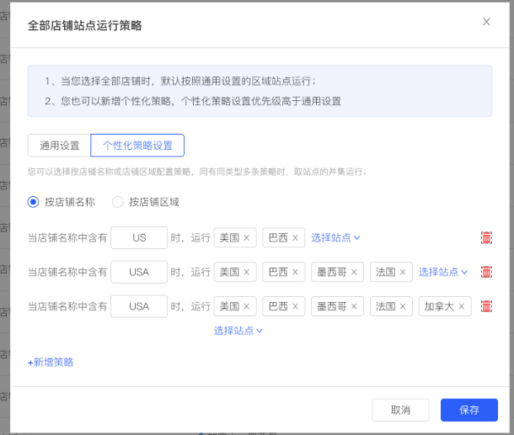Remove 巴西 tag from the US row
The width and height of the screenshot is (514, 435).
pos(295,237)
